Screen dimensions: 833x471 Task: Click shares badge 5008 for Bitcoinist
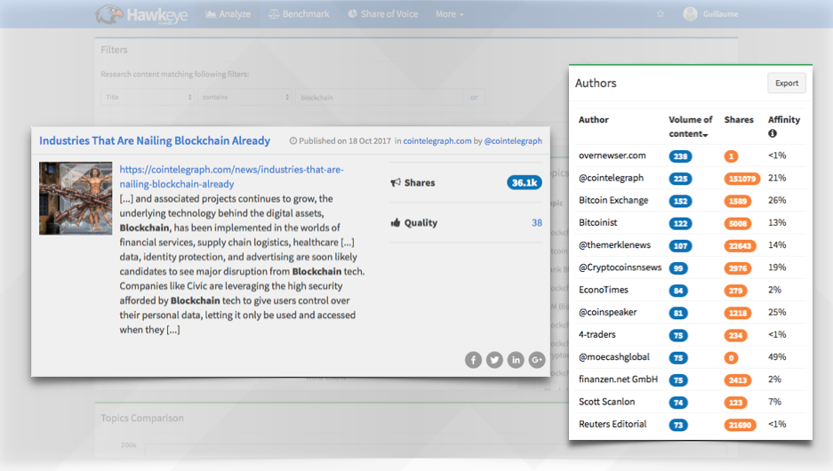(x=737, y=223)
